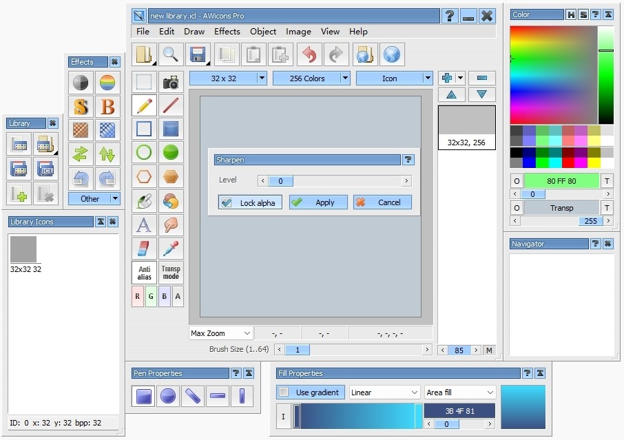The width and height of the screenshot is (624, 440).
Task: Enable the Lock alpha option in the Sharpen dialog
Action: coord(249,202)
